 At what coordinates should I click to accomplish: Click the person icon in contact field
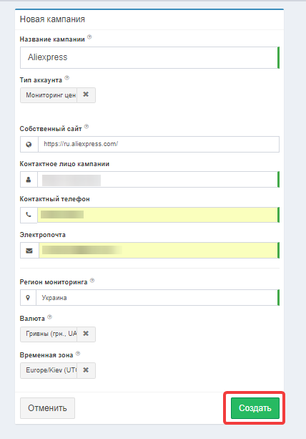(x=29, y=180)
